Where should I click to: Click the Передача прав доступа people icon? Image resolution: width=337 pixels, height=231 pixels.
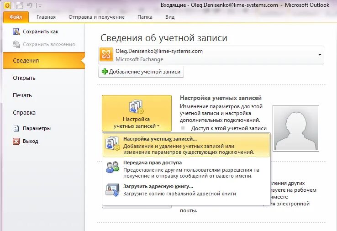click(113, 167)
